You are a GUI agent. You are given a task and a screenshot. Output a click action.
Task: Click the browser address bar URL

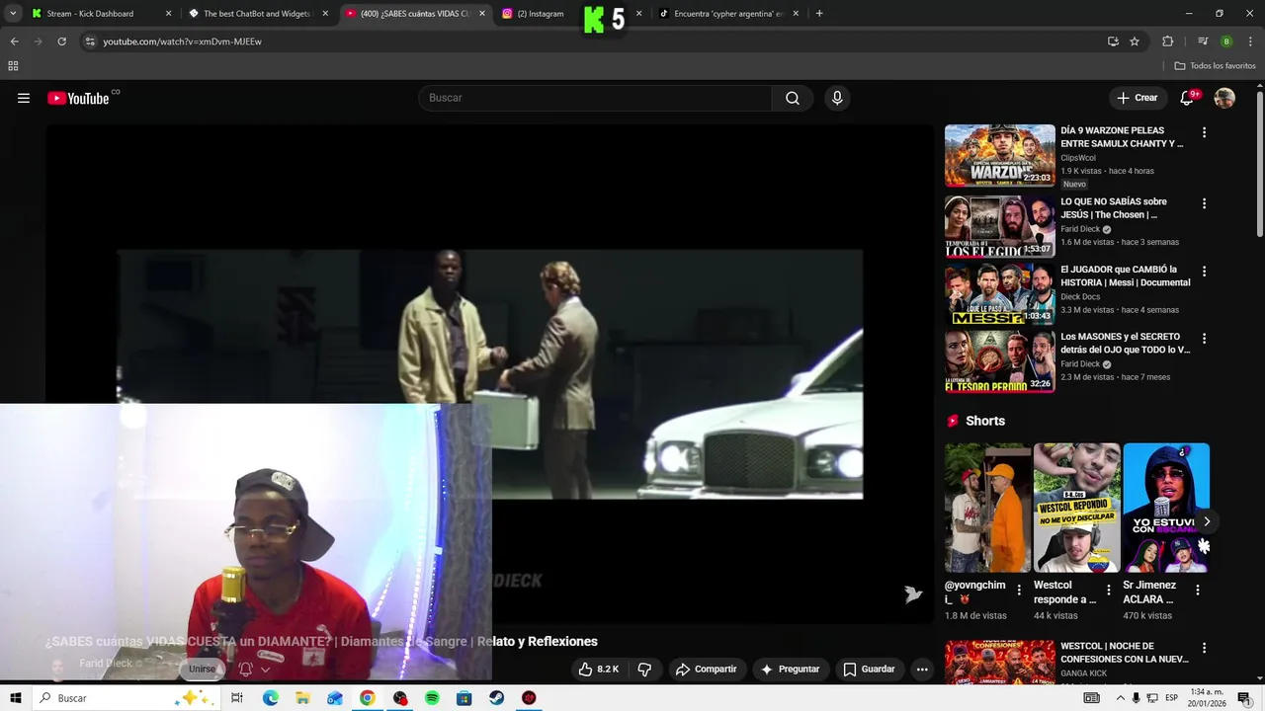182,41
